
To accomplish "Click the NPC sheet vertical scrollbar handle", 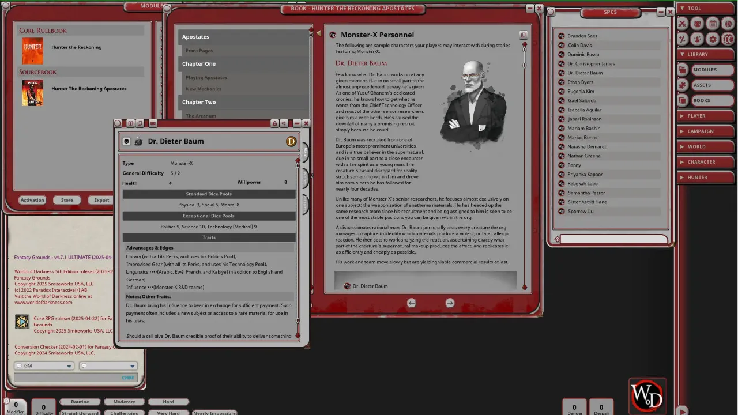I will [298, 165].
